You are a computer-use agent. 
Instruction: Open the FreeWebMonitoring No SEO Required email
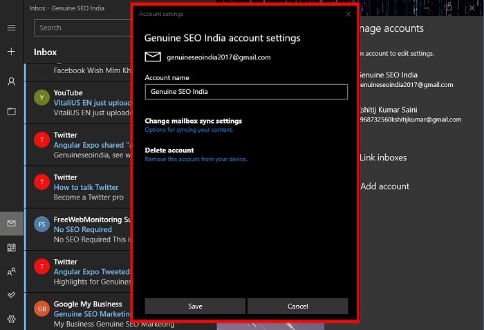(78, 229)
